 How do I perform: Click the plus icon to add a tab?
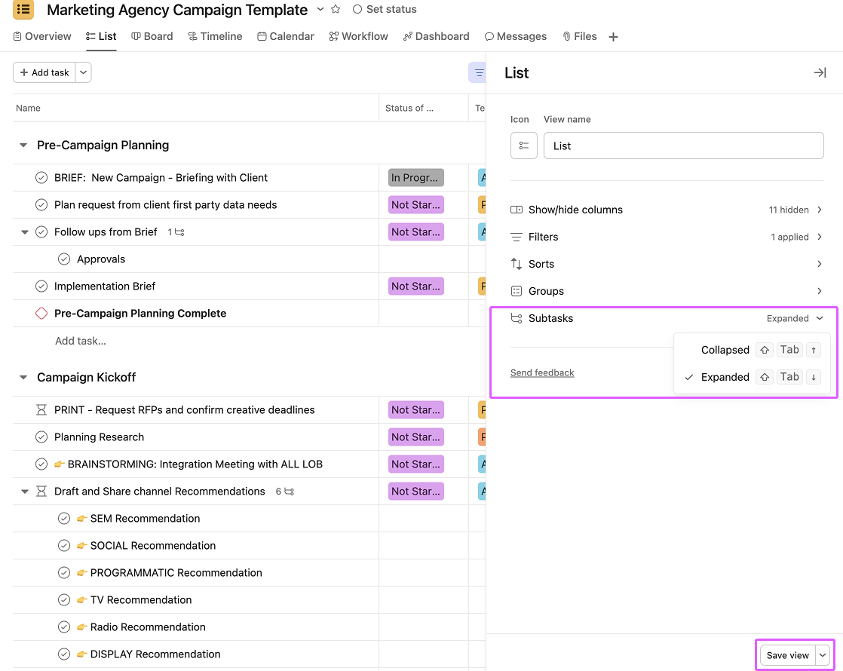(613, 37)
